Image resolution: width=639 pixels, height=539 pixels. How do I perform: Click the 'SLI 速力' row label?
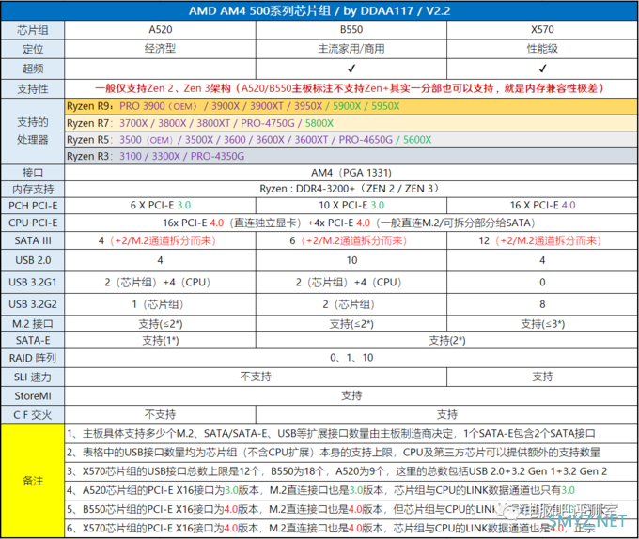pos(33,377)
